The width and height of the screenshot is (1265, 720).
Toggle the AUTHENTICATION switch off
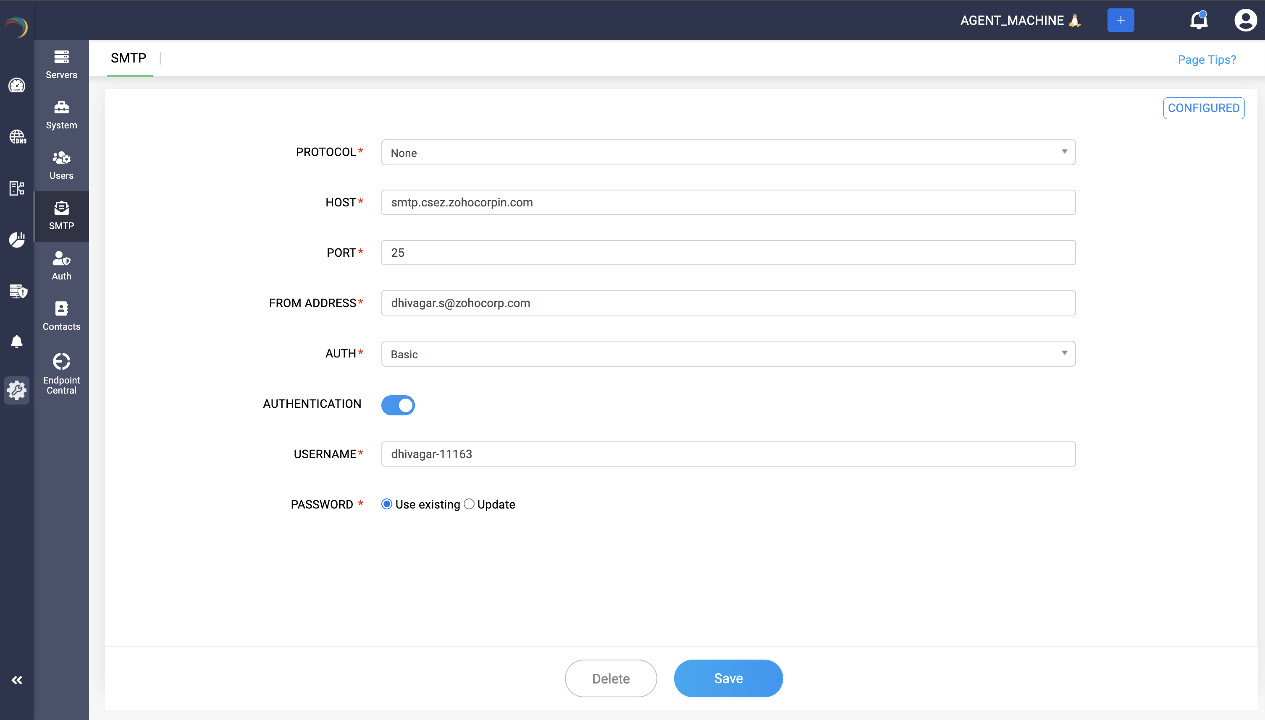click(398, 405)
